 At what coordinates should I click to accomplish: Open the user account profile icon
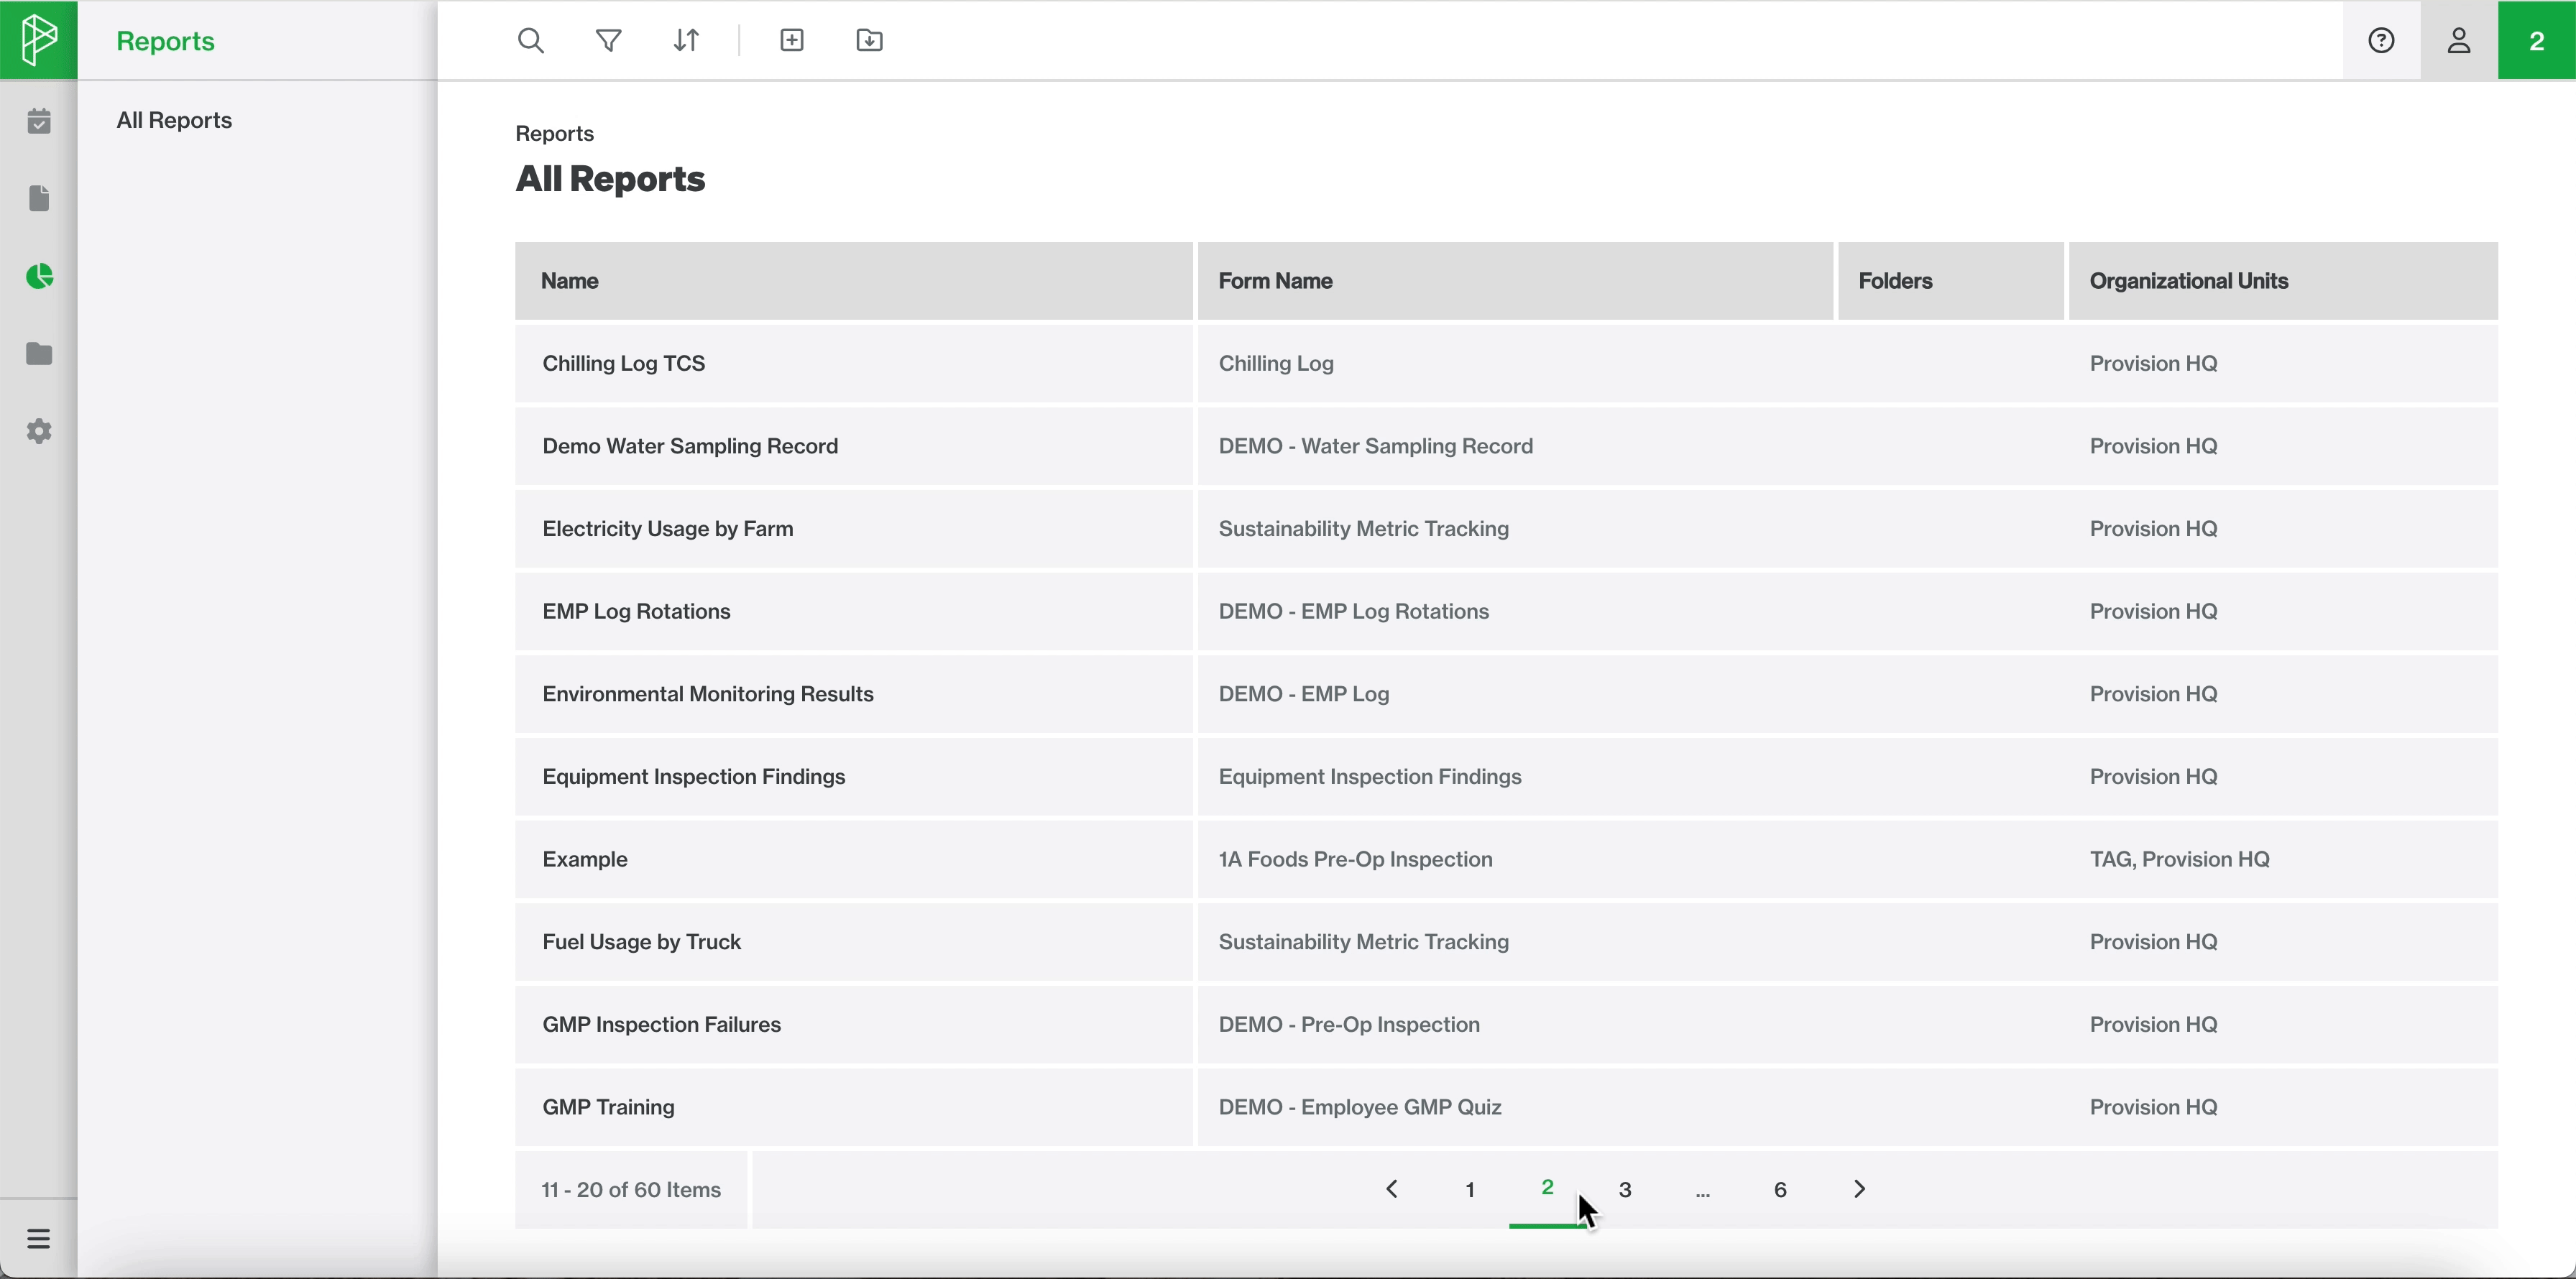pos(2459,41)
